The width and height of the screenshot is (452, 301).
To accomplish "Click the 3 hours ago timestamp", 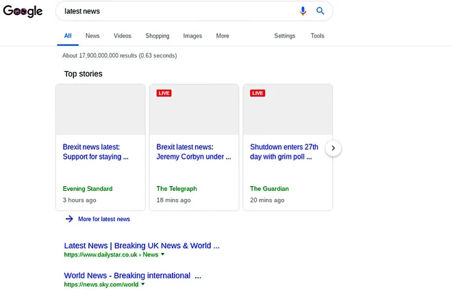I will click(x=79, y=200).
